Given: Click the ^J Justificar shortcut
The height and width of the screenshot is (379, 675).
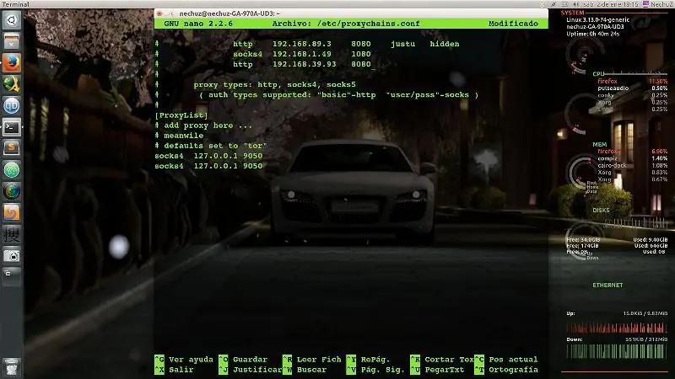Looking at the screenshot, I should coord(251,370).
